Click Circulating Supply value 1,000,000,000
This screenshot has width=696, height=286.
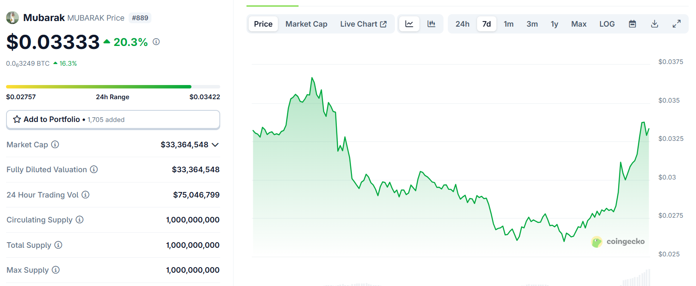click(x=193, y=220)
